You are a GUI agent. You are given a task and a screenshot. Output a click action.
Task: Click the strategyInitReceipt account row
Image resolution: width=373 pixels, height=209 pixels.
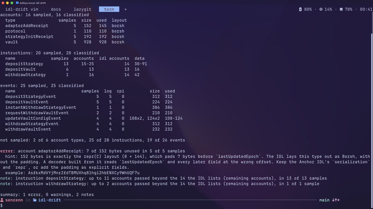[65, 37]
